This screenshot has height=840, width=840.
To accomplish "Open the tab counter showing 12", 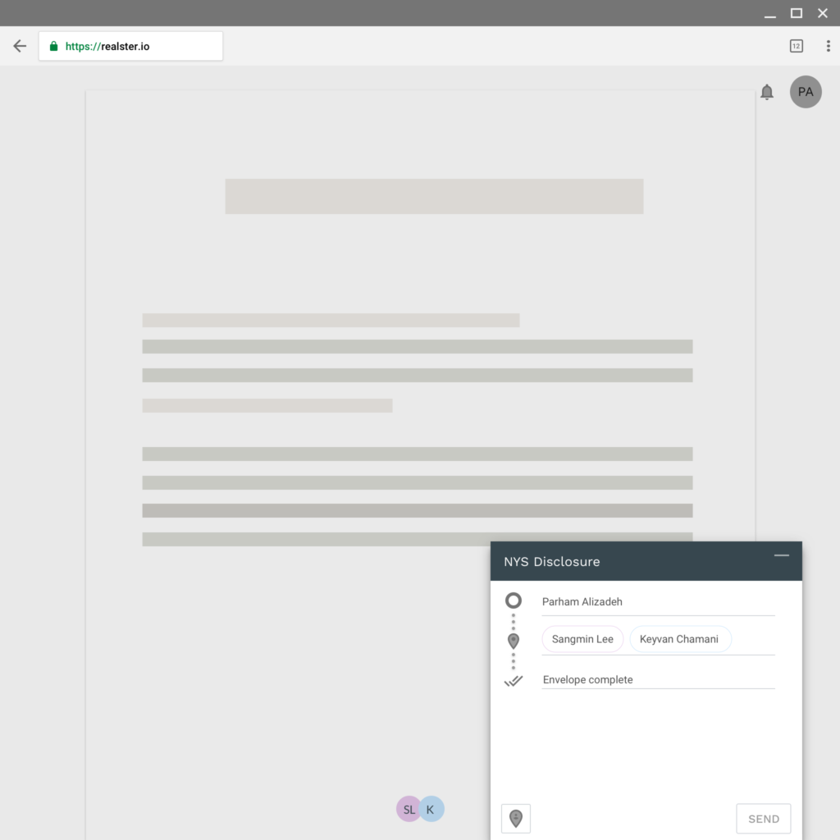I will point(796,46).
